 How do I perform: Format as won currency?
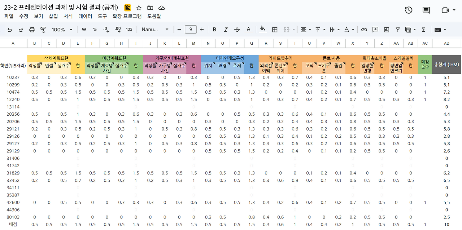tap(84, 30)
